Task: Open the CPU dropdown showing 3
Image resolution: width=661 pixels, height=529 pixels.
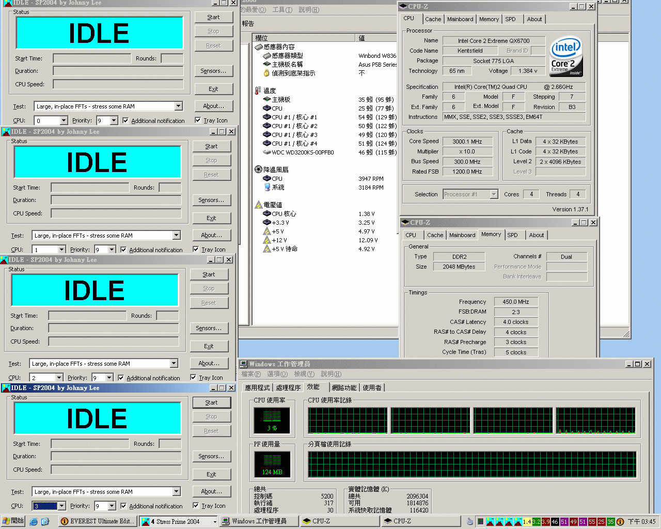Action: tap(61, 506)
